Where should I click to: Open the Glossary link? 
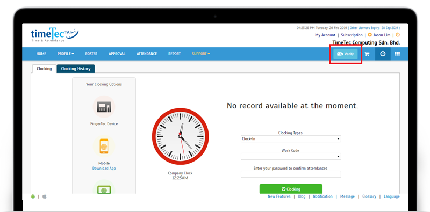coord(369,196)
